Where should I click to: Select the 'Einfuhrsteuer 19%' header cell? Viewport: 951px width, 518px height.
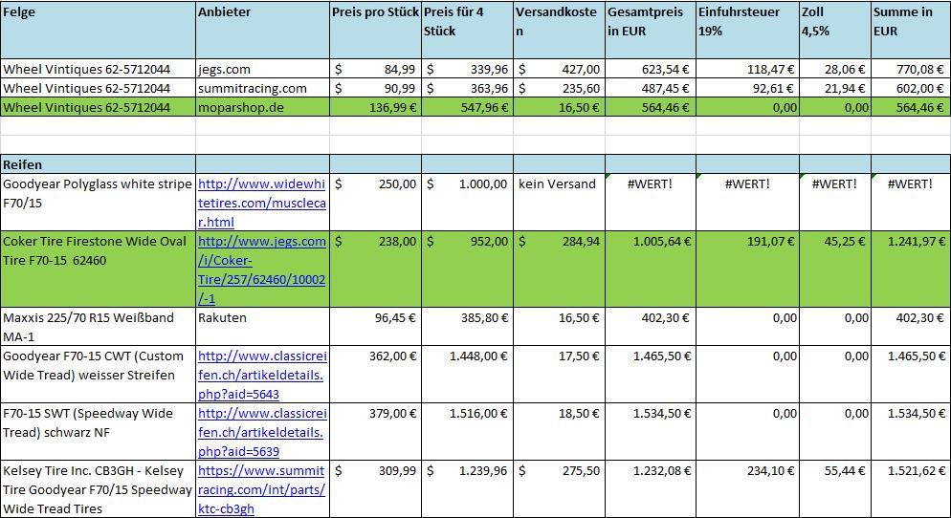(x=747, y=30)
